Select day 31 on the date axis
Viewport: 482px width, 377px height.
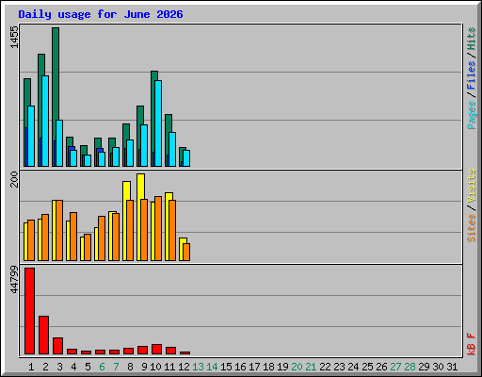pos(452,367)
